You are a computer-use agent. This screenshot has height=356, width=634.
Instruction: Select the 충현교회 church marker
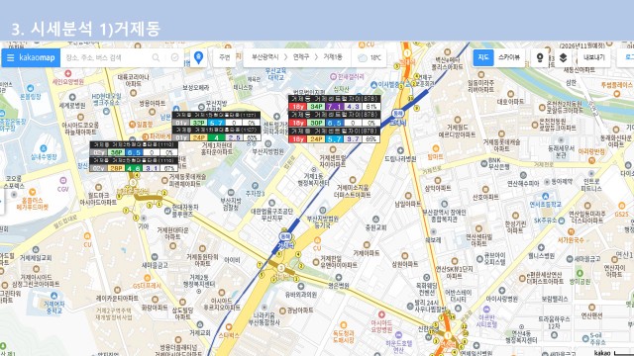coord(375,220)
